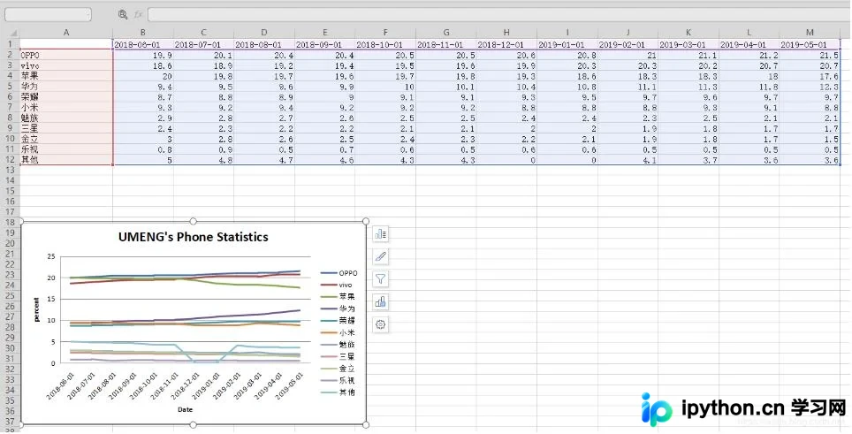Screen dimensions: 852x434
Task: Open the Name Box dropdown arrow
Action: point(88,15)
